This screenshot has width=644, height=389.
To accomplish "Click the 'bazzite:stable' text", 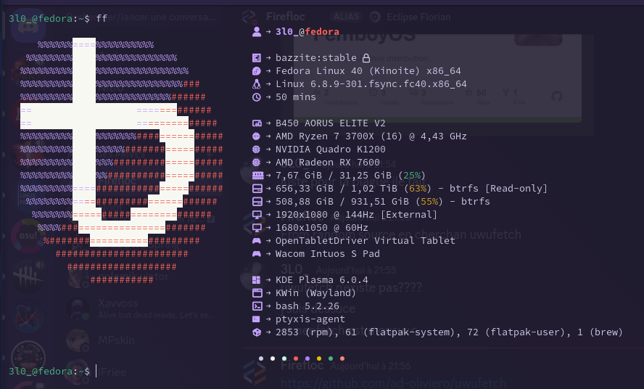I will (316, 58).
